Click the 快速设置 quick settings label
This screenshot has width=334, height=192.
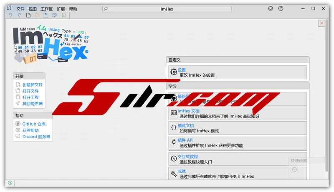(x=299, y=161)
